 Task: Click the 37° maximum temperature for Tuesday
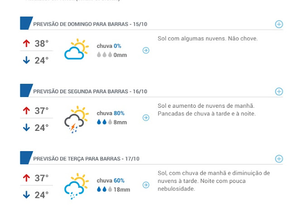(x=42, y=178)
